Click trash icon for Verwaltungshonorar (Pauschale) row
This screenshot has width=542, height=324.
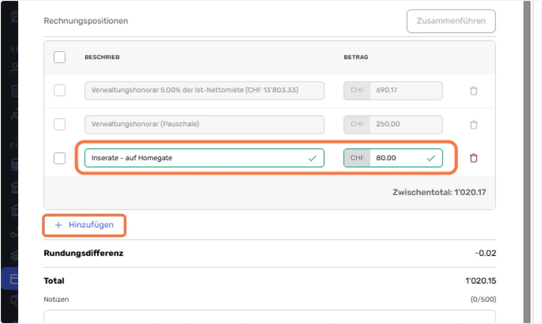(x=473, y=124)
